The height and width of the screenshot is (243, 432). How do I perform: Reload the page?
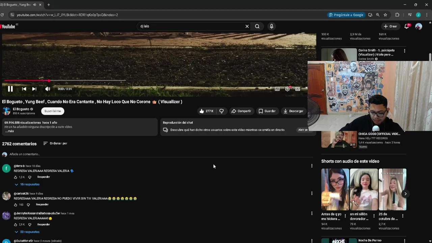[x=2, y=15]
